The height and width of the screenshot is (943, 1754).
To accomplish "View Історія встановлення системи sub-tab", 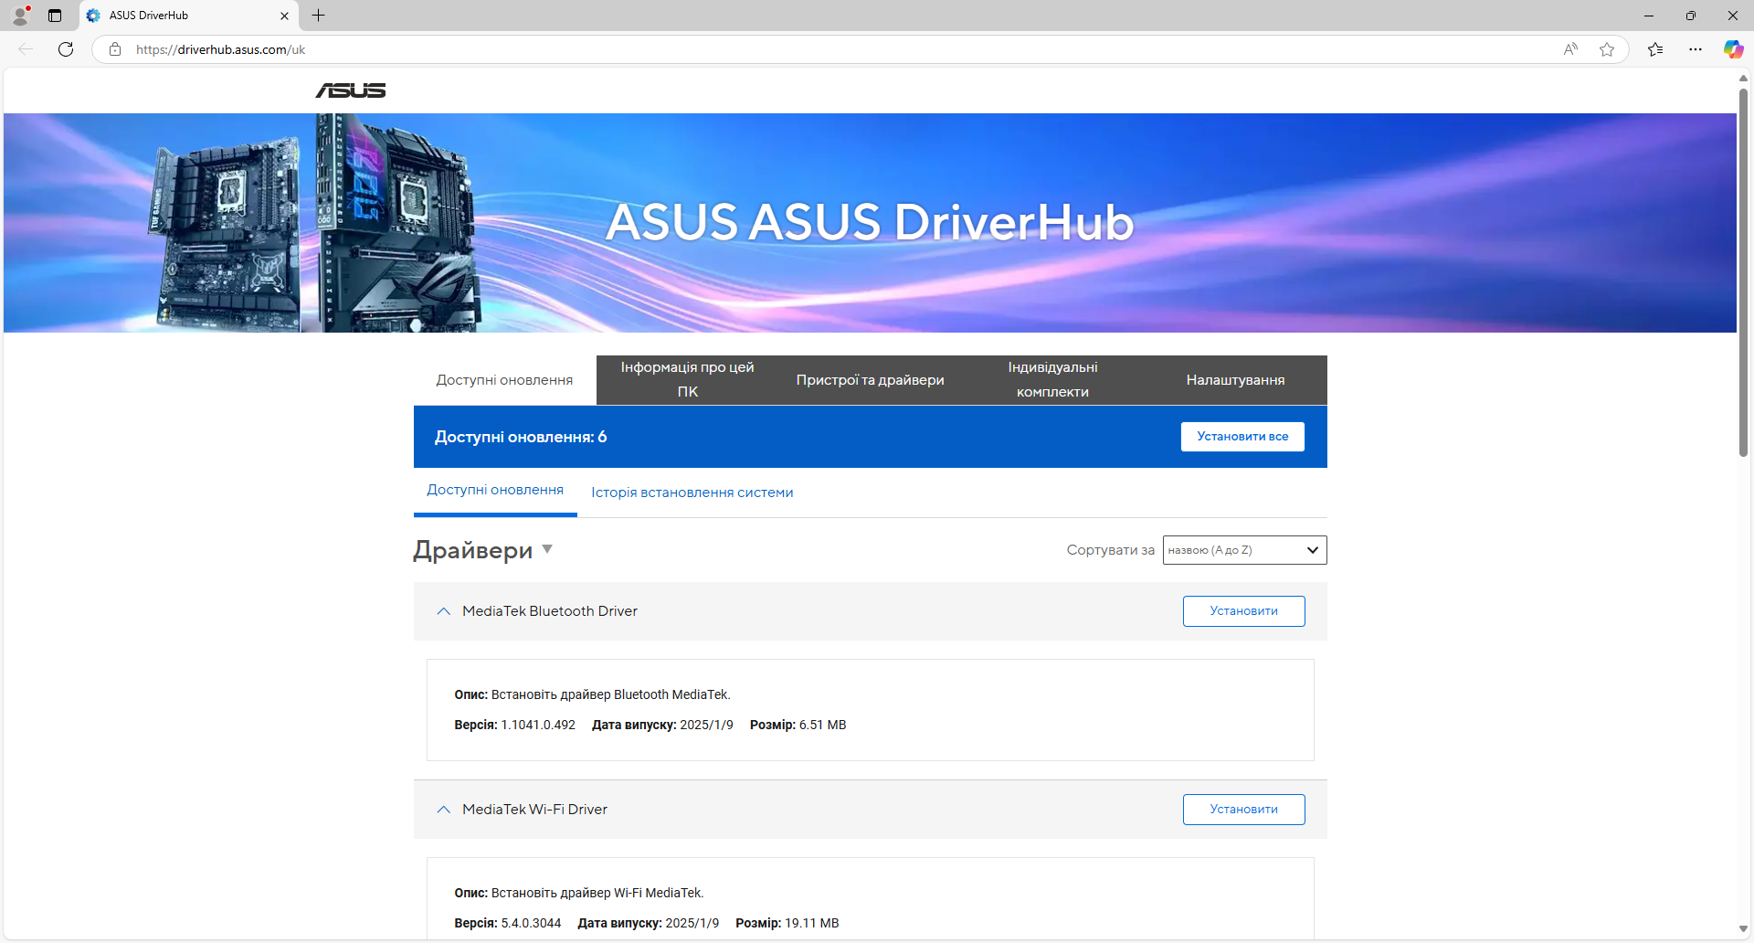I will (x=692, y=493).
